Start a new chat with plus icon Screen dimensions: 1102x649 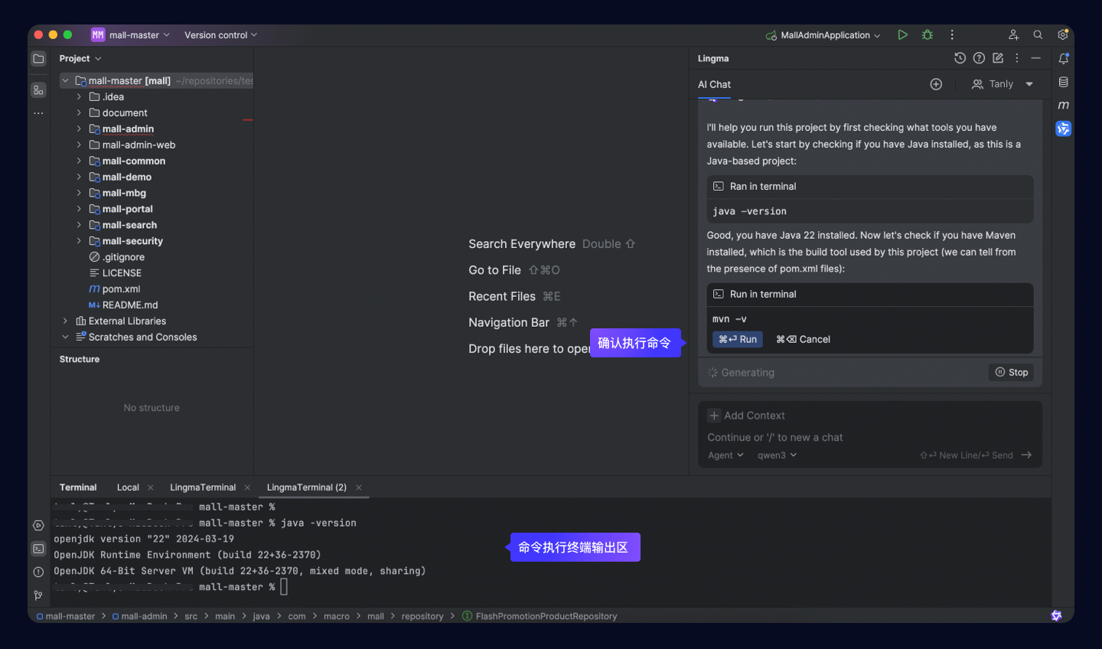(x=936, y=84)
